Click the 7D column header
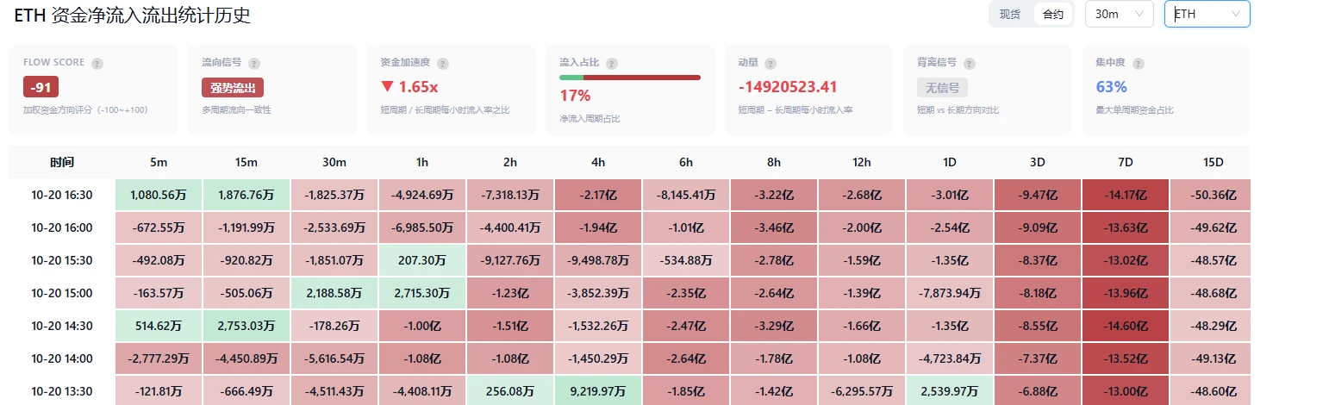The image size is (1329, 405). [x=1126, y=162]
